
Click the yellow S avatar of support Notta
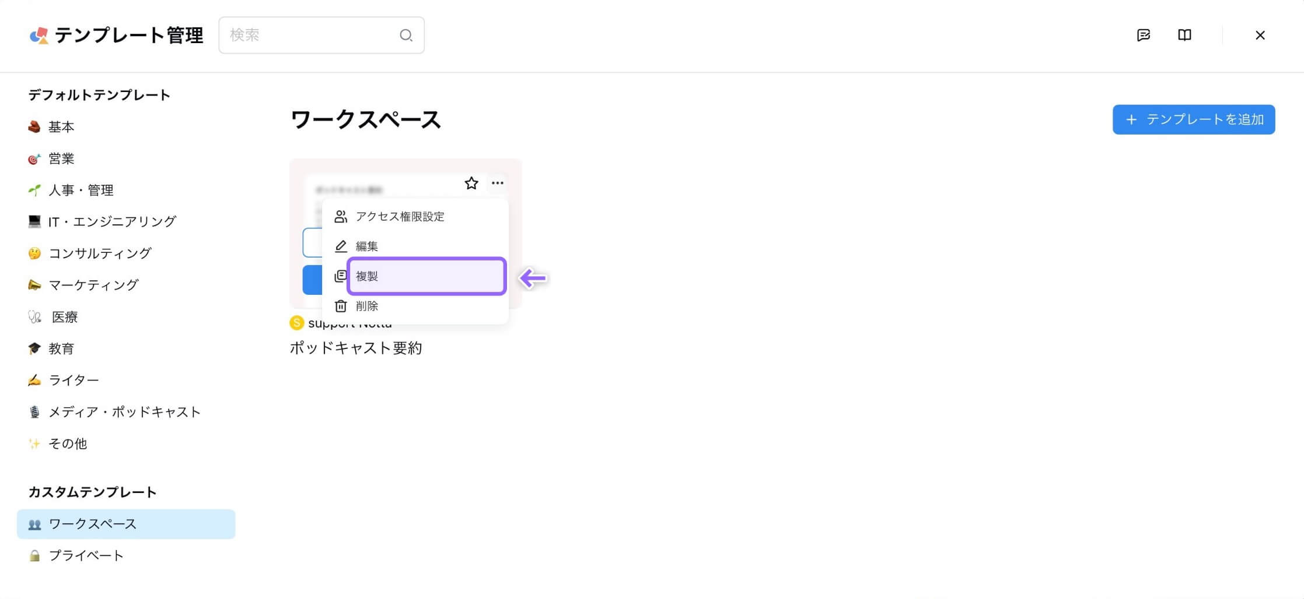tap(296, 323)
